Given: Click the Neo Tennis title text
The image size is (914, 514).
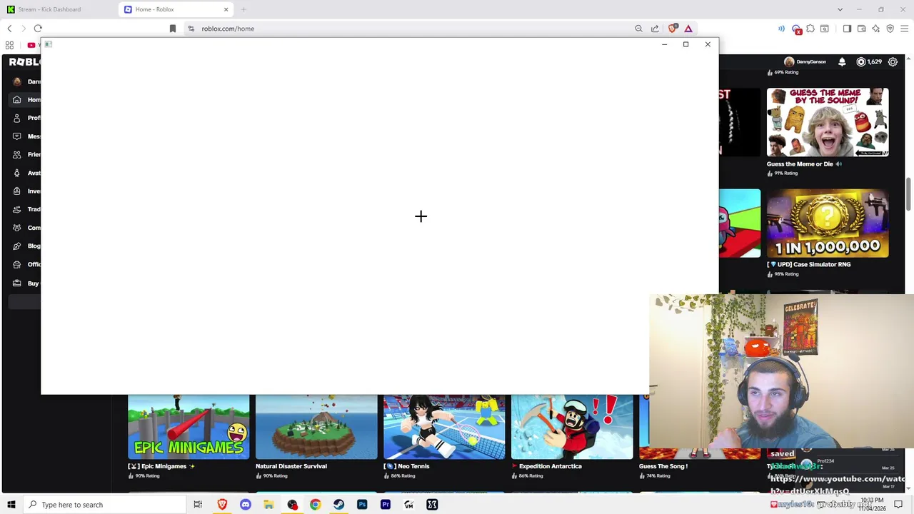Looking at the screenshot, I should click(406, 466).
